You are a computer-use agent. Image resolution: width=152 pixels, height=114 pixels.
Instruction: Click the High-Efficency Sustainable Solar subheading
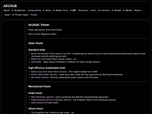tap(47, 68)
